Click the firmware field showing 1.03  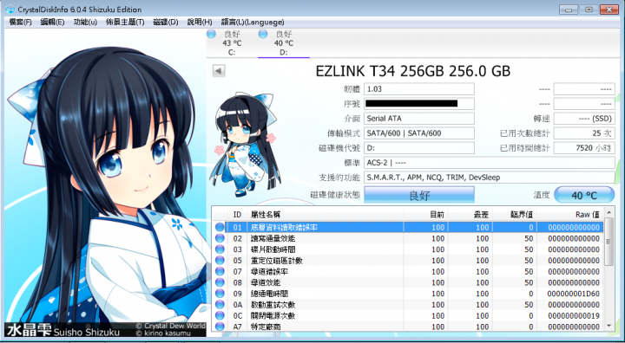[419, 88]
